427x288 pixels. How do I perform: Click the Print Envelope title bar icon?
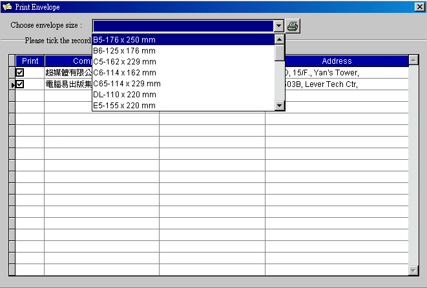click(x=7, y=6)
